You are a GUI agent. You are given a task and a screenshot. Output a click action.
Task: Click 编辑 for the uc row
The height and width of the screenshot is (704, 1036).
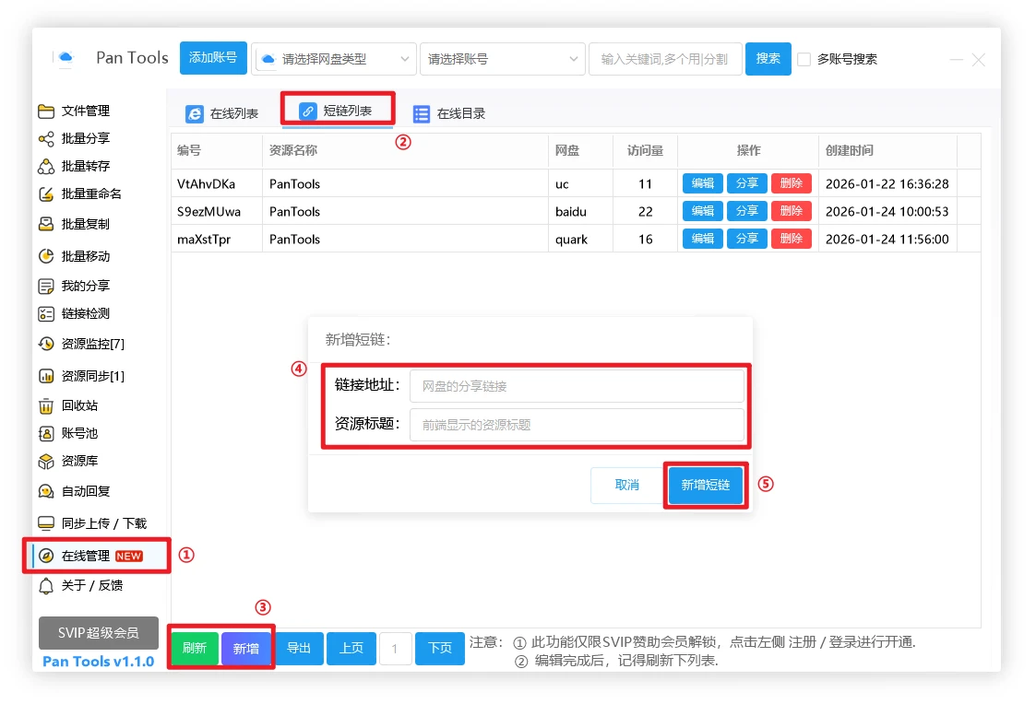click(x=703, y=183)
